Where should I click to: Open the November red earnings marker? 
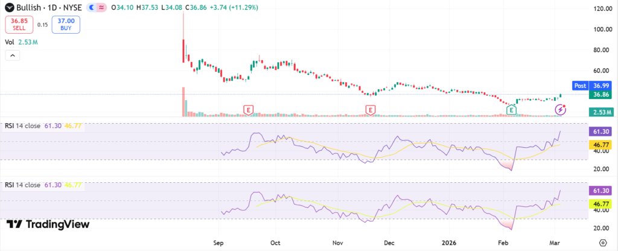(371, 109)
